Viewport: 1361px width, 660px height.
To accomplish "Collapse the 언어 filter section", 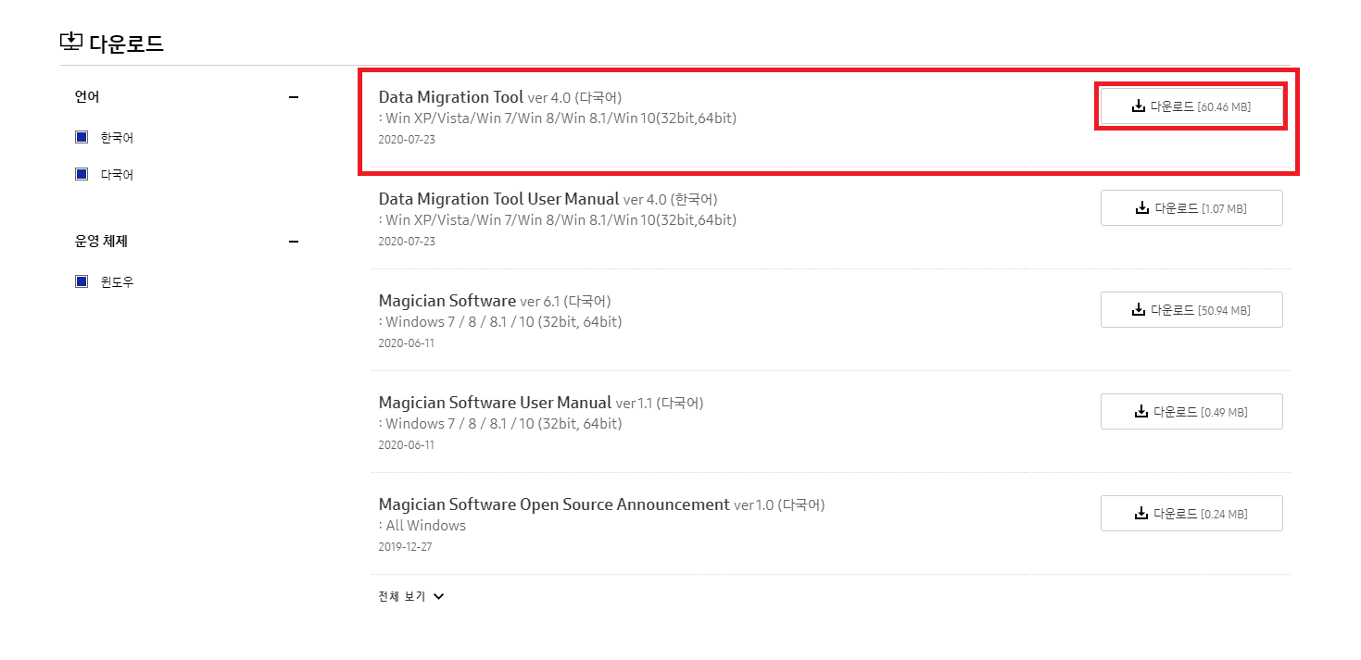I will tap(294, 96).
